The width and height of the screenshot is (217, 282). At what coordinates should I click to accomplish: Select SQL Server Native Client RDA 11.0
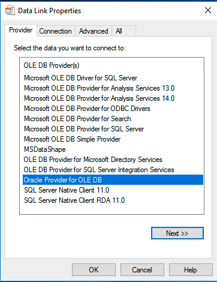(x=74, y=200)
